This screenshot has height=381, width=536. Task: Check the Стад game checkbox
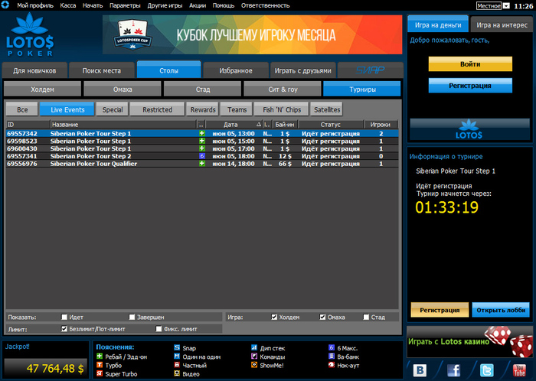click(x=366, y=317)
